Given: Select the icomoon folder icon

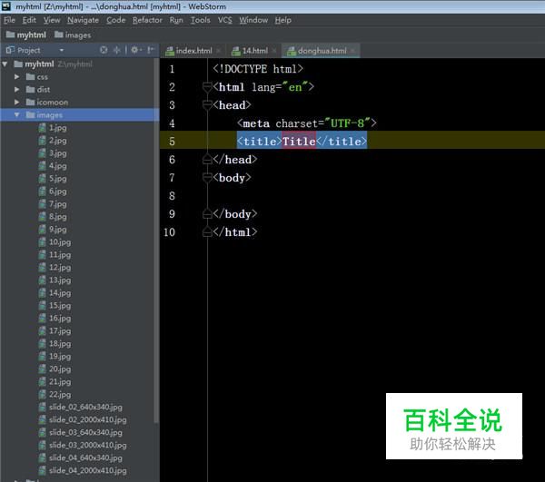Looking at the screenshot, I should tap(31, 102).
